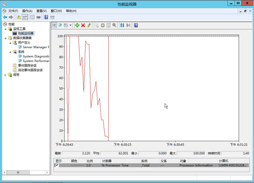Open the graph type dropdown arrow
Screen dimensions: 254x183
[x=71, y=25]
